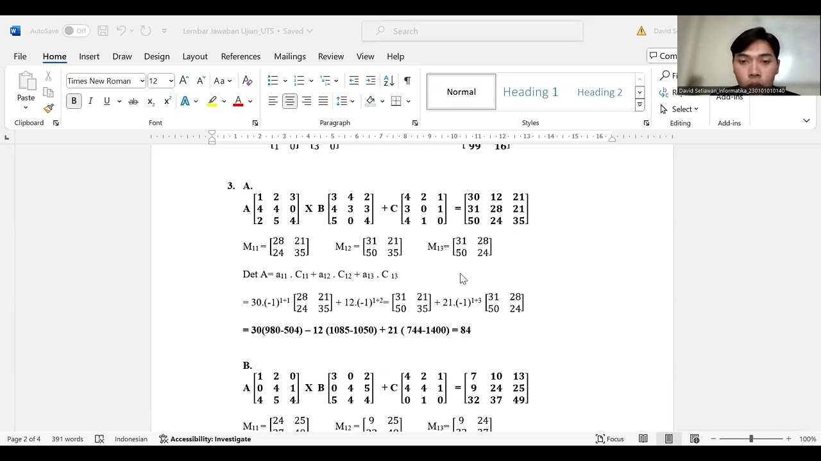The width and height of the screenshot is (821, 461).
Task: Toggle bullet list formatting
Action: (x=273, y=81)
